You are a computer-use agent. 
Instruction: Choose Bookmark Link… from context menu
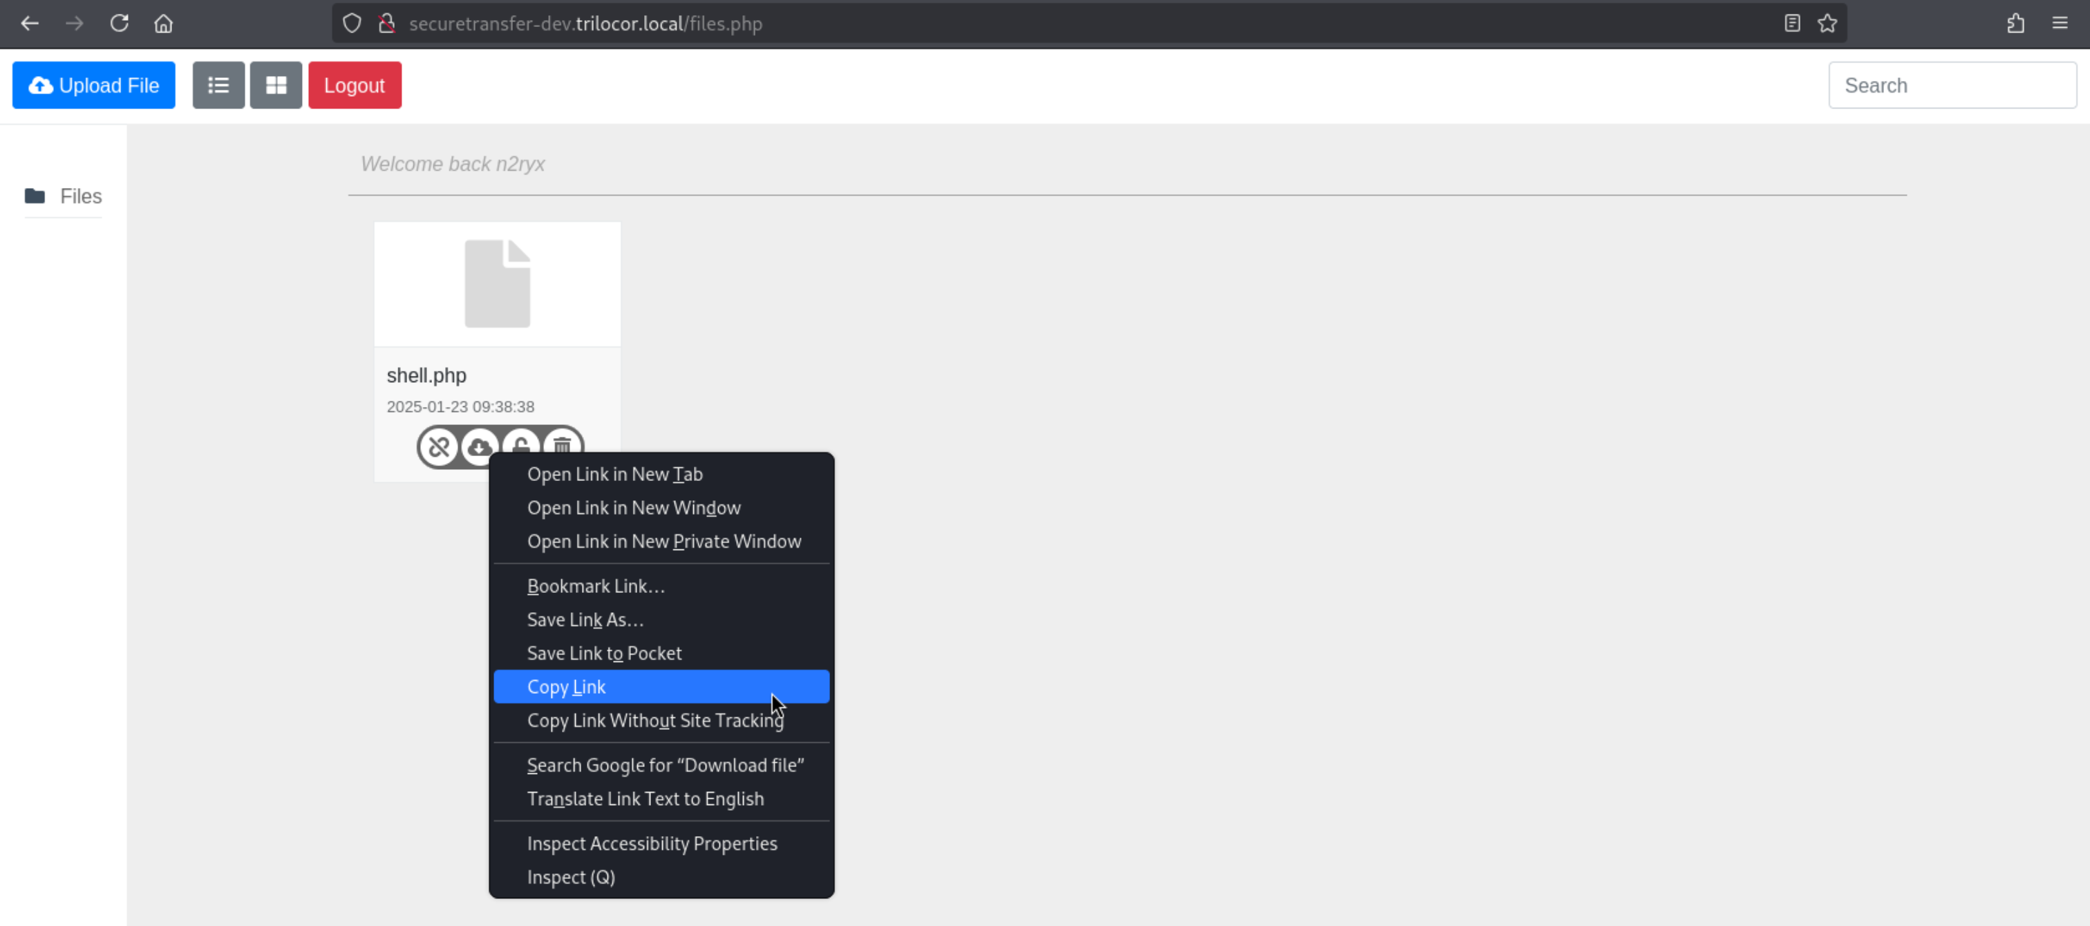661,586
